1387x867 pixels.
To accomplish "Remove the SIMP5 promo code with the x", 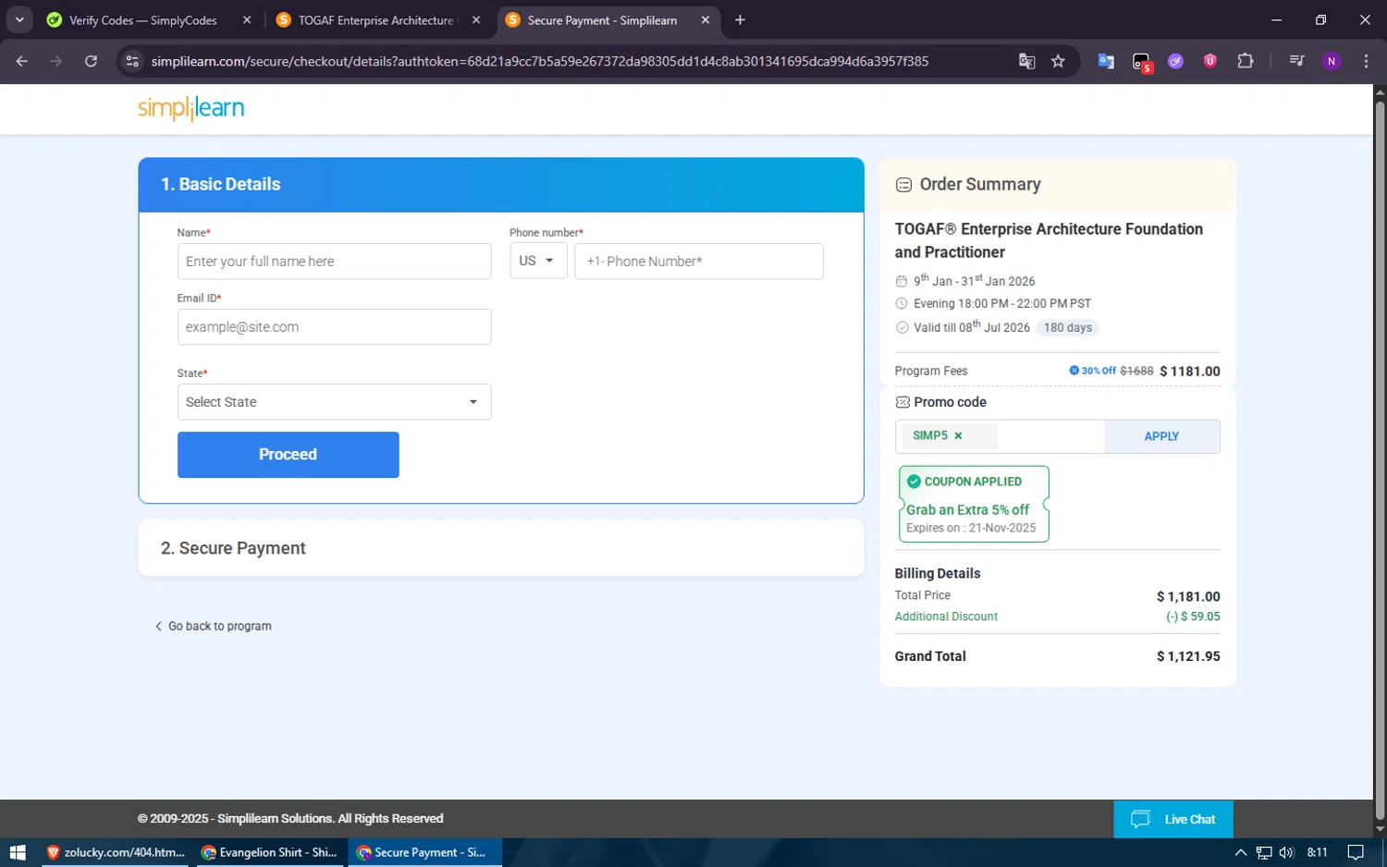I will point(958,435).
